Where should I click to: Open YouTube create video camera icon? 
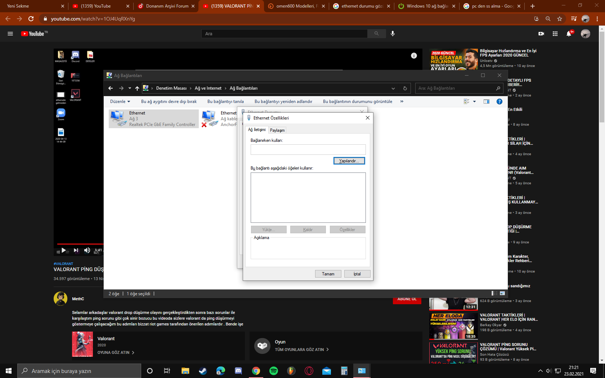541,33
